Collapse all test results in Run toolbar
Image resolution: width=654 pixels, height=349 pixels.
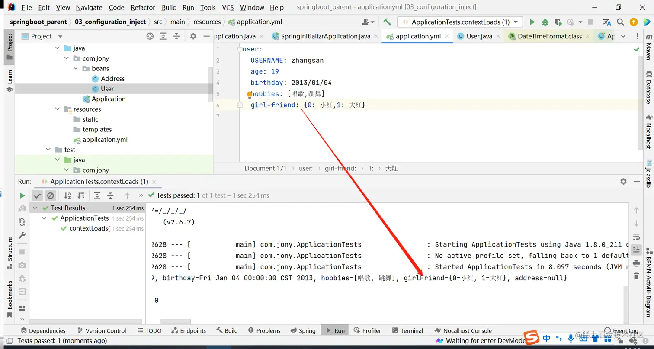click(x=110, y=195)
